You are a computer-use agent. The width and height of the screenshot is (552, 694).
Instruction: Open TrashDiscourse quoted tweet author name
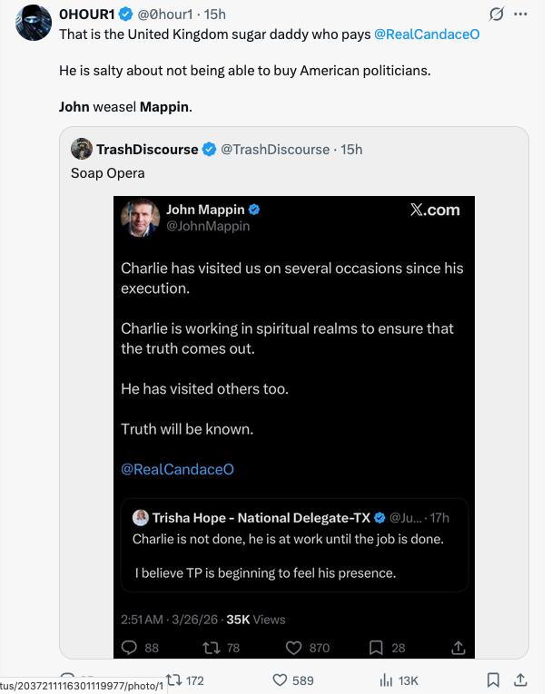coord(147,149)
